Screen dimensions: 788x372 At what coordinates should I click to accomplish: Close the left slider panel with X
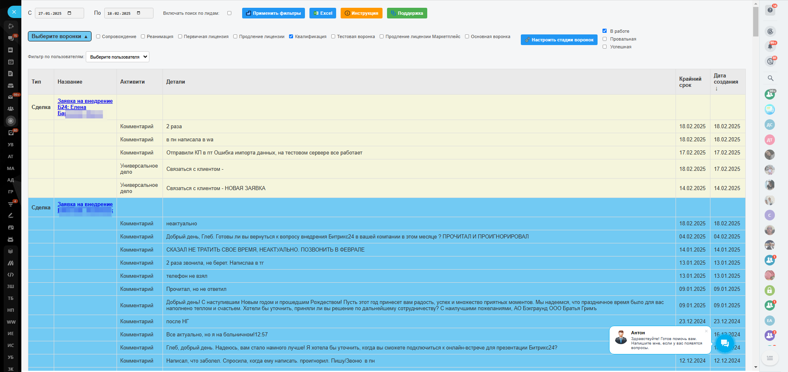14,12
